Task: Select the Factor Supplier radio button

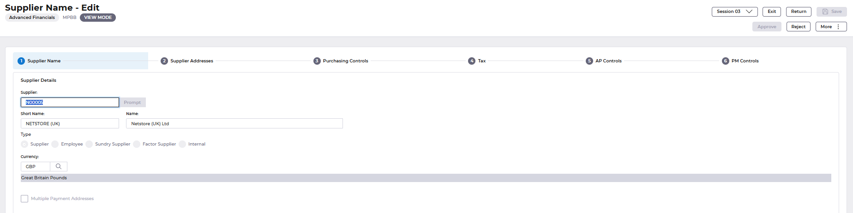Action: [137, 144]
